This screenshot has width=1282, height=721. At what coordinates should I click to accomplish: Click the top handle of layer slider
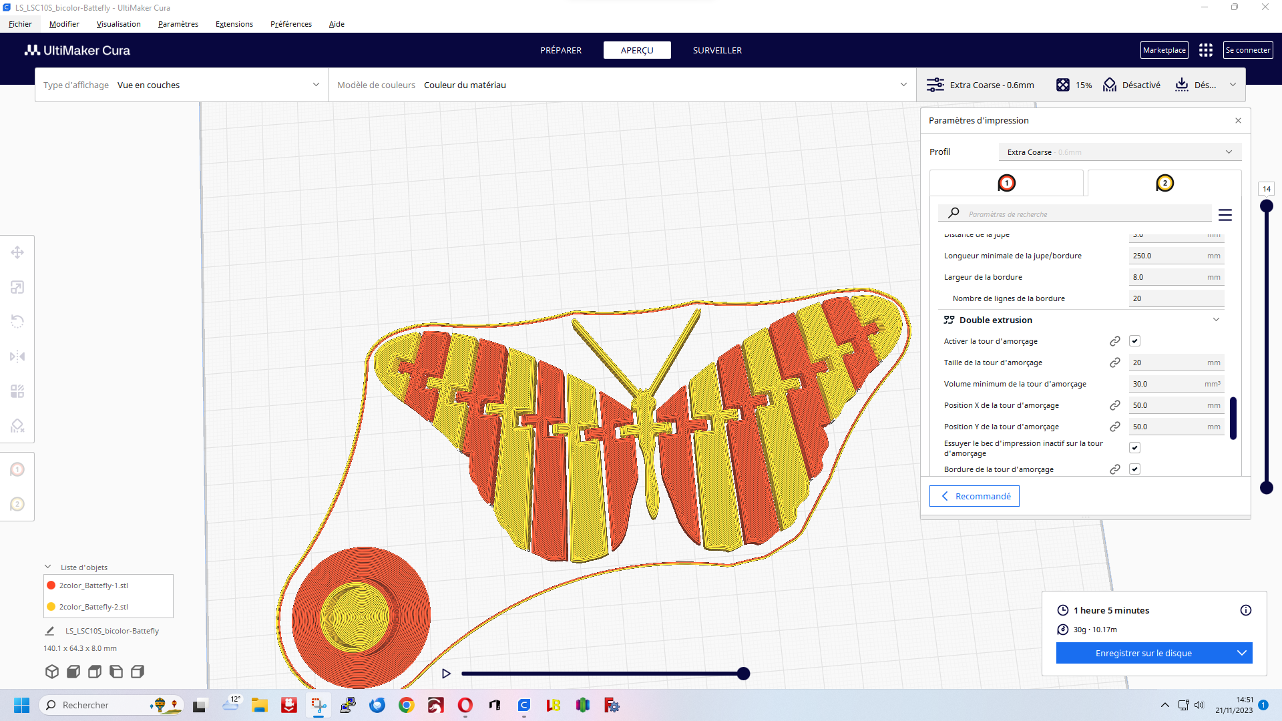click(1266, 206)
